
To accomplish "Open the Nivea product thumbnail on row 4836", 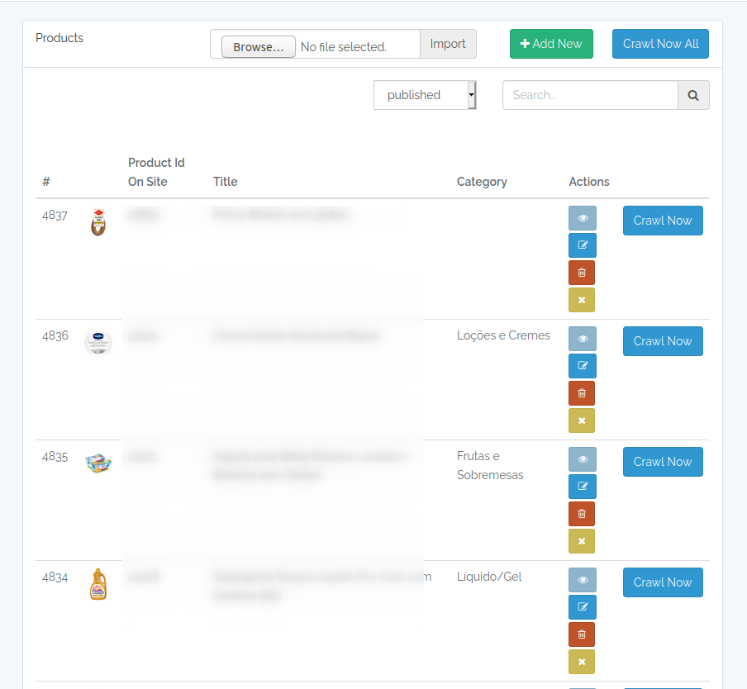I will (98, 343).
